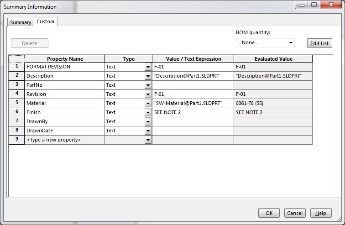The height and width of the screenshot is (225, 345).
Task: Click the DrawnBy value expression cell
Action: coord(193,121)
